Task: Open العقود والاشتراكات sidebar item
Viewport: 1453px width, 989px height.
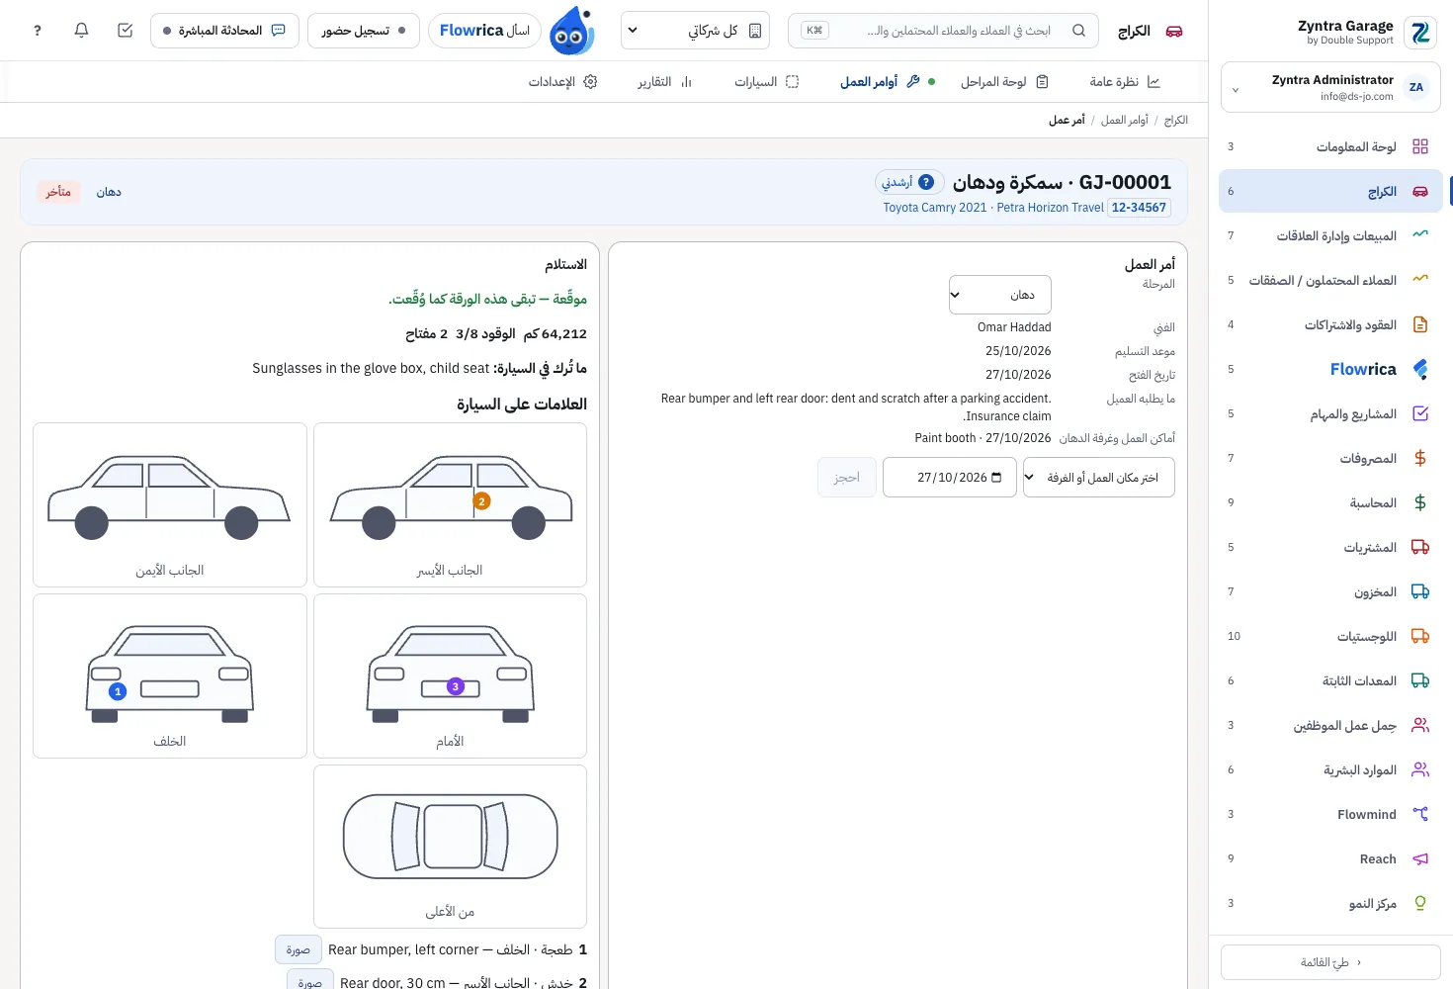Action: coord(1329,324)
